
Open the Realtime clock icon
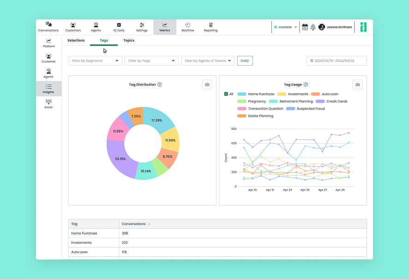click(x=188, y=25)
